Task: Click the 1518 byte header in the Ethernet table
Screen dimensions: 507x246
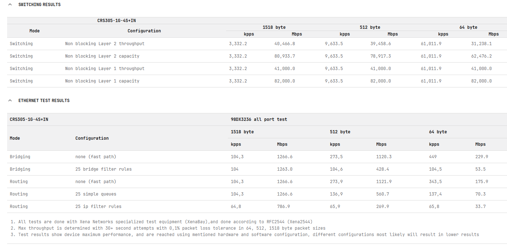Action: 242,132
